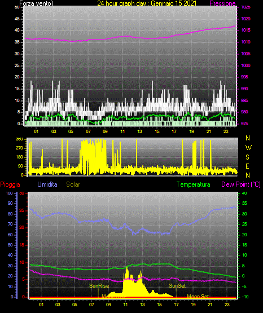Image resolution: width=263 pixels, height=313 pixels.
Task: Click the 'Forza vento' chart title
Action: tap(36, 3)
